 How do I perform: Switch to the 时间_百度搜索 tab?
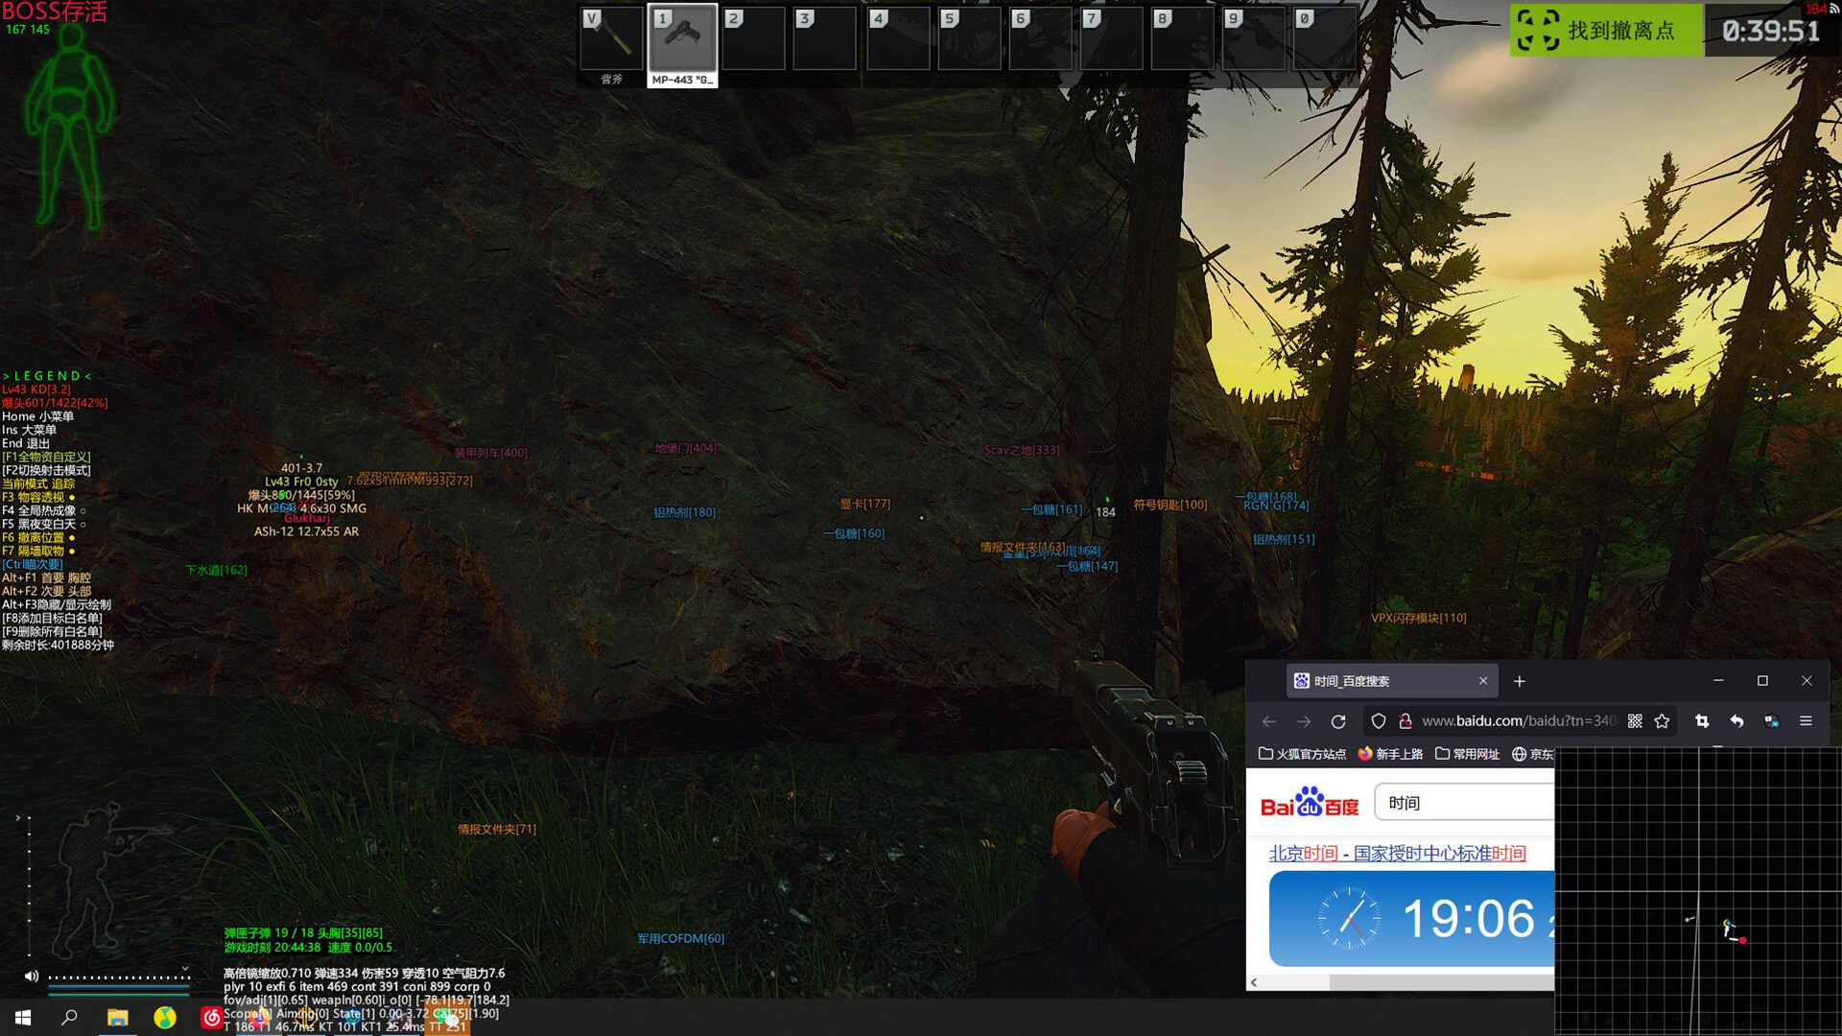[1381, 681]
